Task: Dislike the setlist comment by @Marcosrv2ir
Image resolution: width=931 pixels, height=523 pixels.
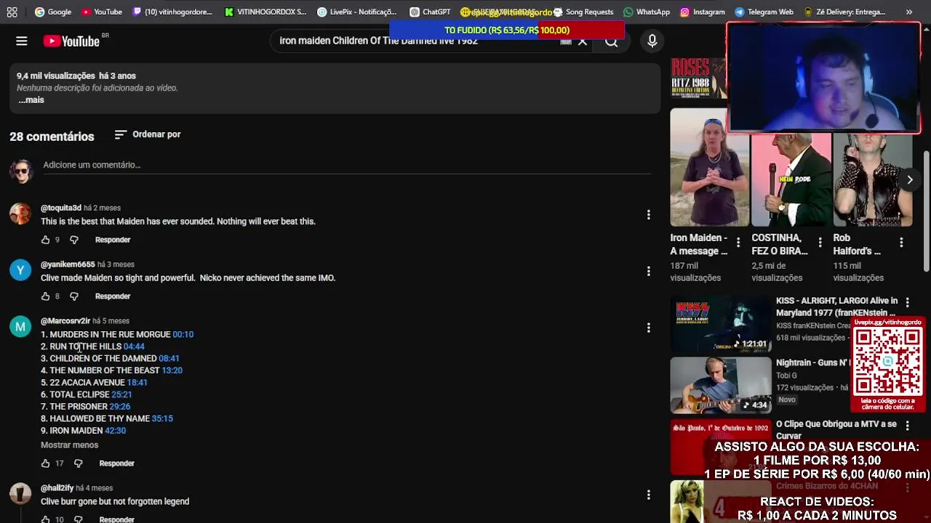Action: click(x=79, y=463)
